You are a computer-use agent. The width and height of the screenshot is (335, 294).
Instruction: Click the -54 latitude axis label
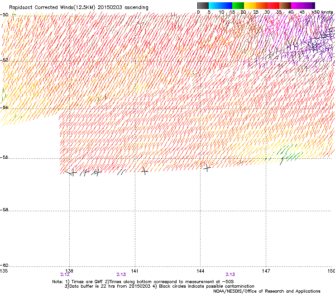point(5,107)
